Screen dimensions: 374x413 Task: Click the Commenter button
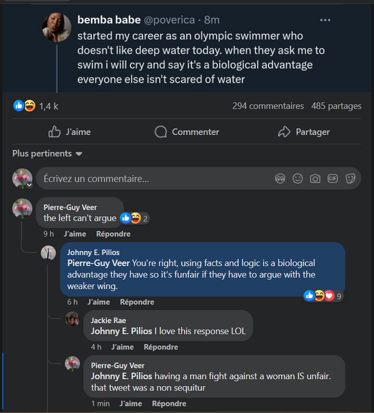pos(187,132)
